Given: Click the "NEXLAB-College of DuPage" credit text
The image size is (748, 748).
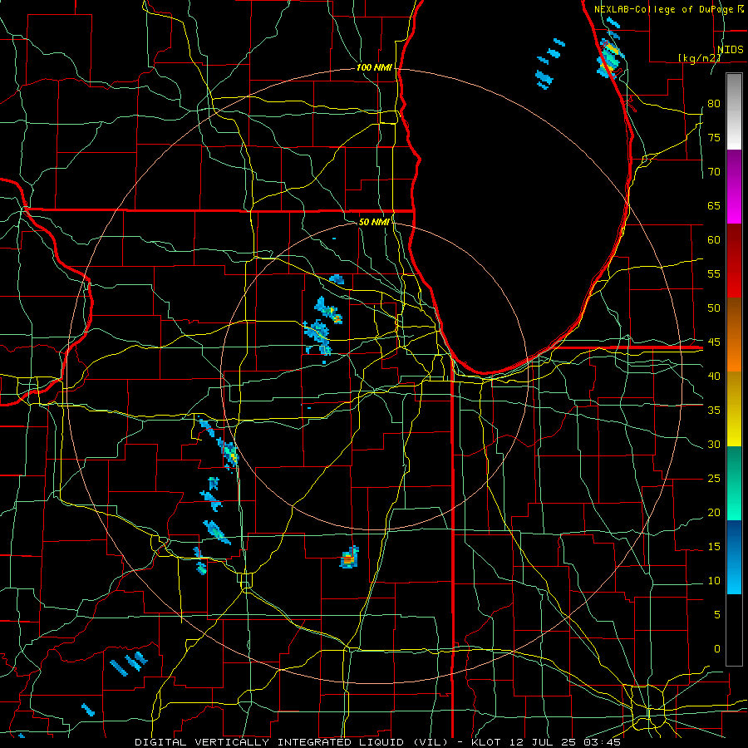Looking at the screenshot, I should (x=665, y=9).
